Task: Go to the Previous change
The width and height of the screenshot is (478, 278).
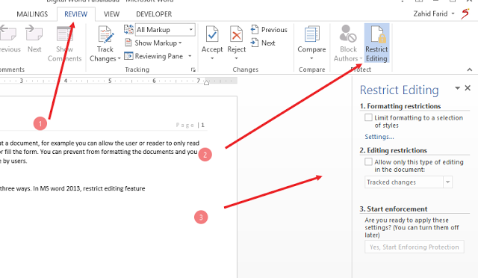Action: pos(269,30)
